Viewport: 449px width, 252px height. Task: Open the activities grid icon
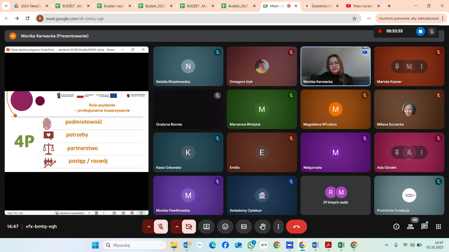[x=438, y=227]
